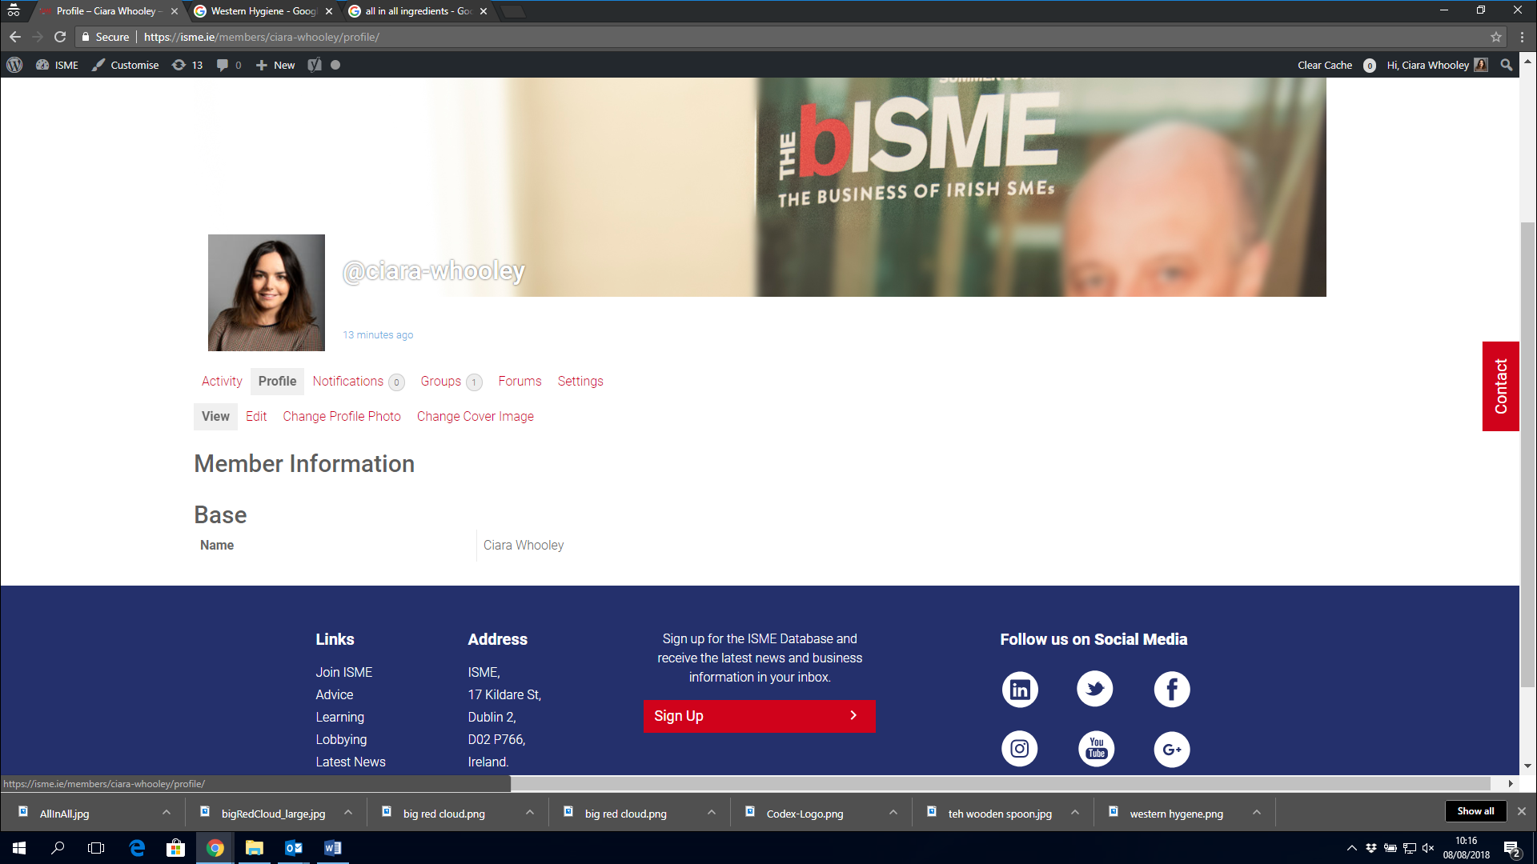1537x864 pixels.
Task: Expand options for teh wooden spoon.jpg download
Action: (x=1075, y=812)
